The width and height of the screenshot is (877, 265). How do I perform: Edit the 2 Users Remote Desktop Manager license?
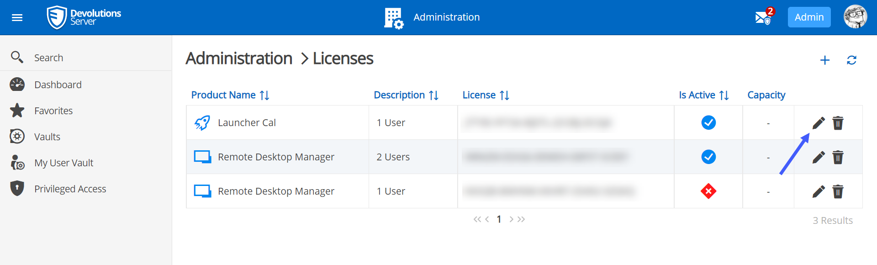coord(819,157)
